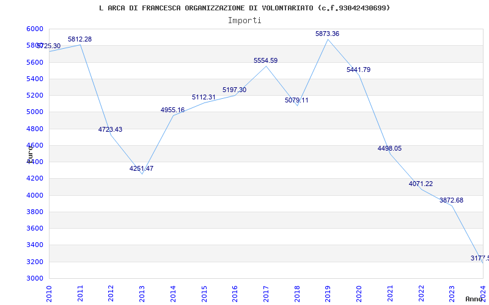Viewport: 489px width, 305px height.
Task: Click the y-axis value 3200
Action: point(35,262)
